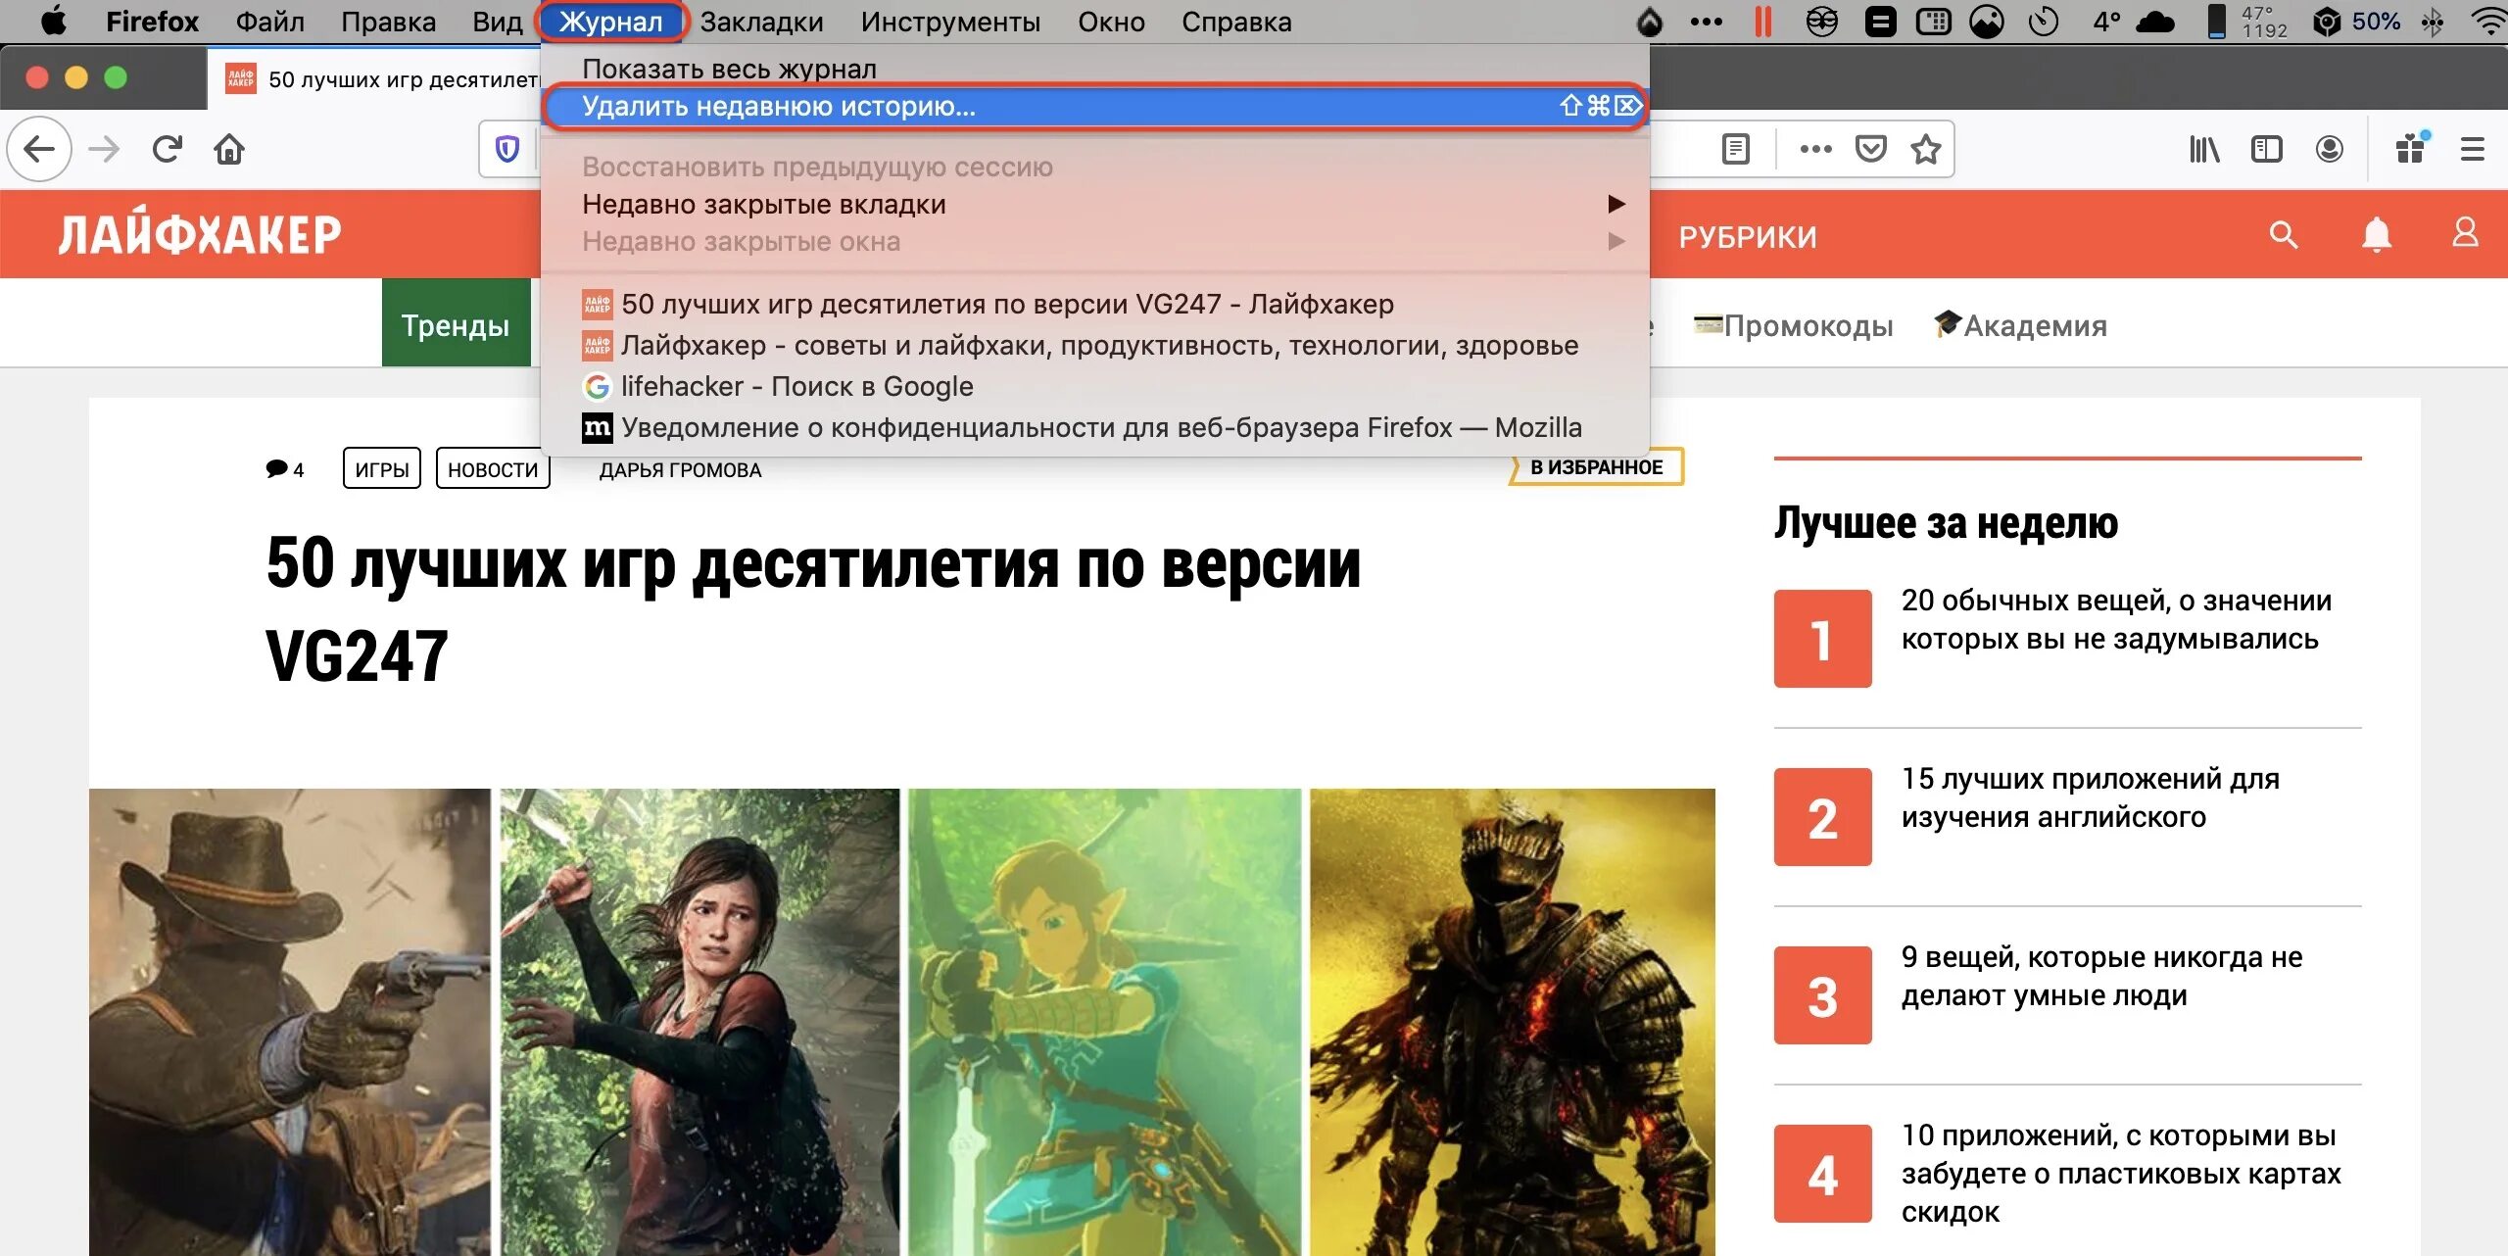Save page to Pocket icon
This screenshot has width=2508, height=1256.
[x=1870, y=149]
